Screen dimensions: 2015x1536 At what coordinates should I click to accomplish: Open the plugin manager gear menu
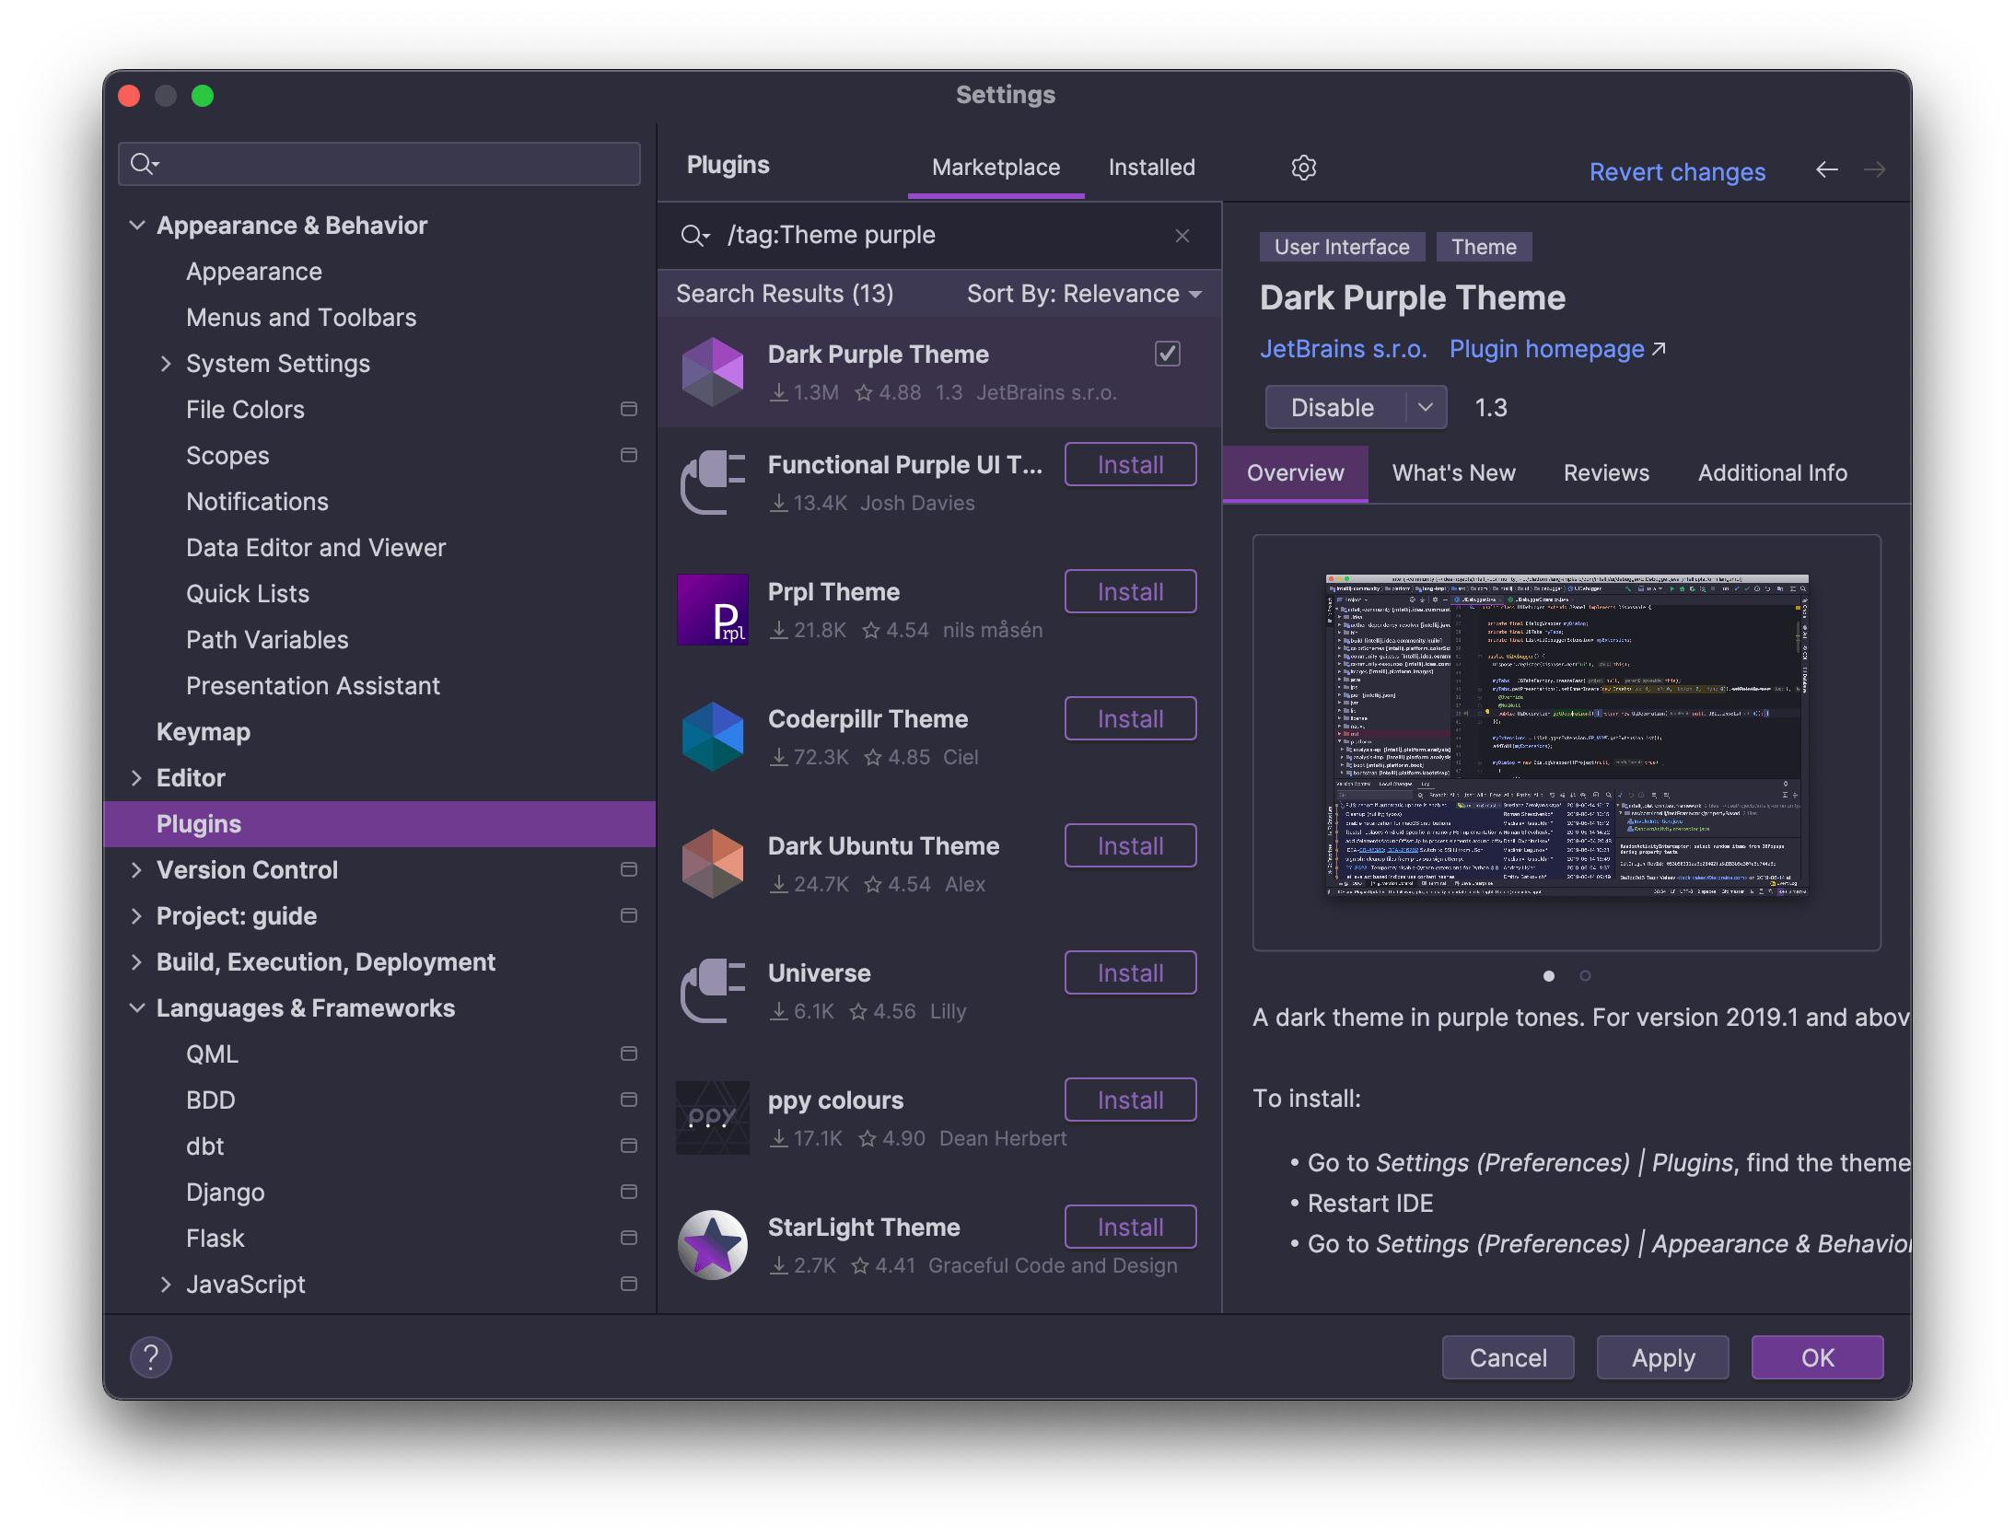click(x=1303, y=168)
